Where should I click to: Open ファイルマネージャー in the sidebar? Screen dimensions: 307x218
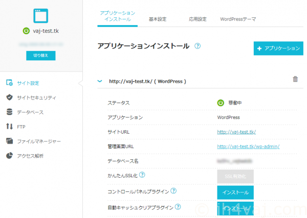point(39,141)
